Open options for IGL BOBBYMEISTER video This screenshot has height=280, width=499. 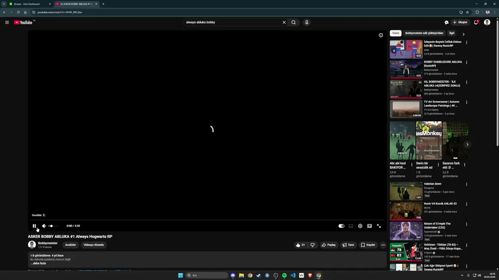467,82
